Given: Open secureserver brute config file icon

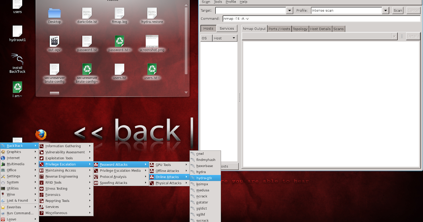Looking at the screenshot, I should (54, 69).
